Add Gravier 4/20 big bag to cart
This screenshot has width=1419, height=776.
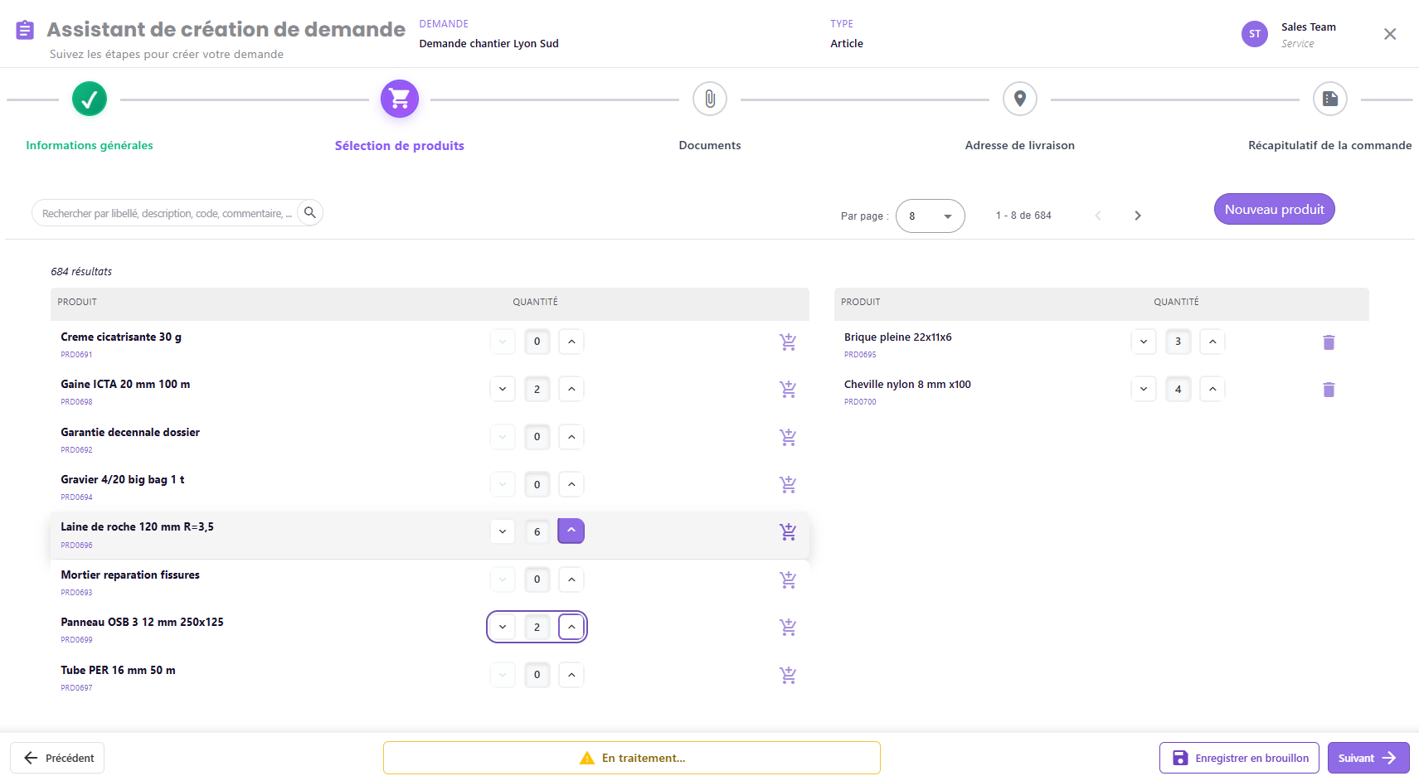pyautogui.click(x=788, y=484)
